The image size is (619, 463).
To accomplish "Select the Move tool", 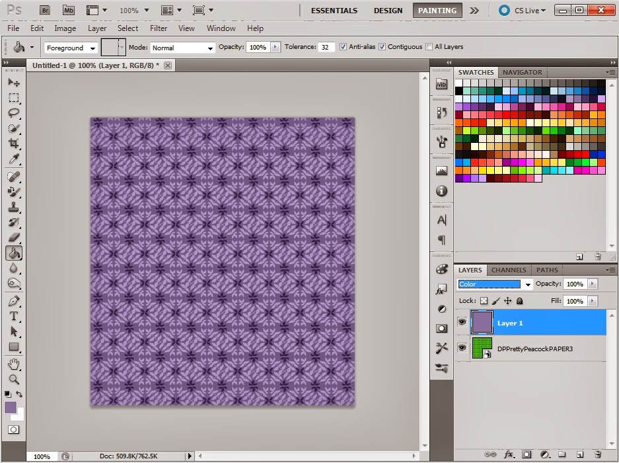I will 14,82.
